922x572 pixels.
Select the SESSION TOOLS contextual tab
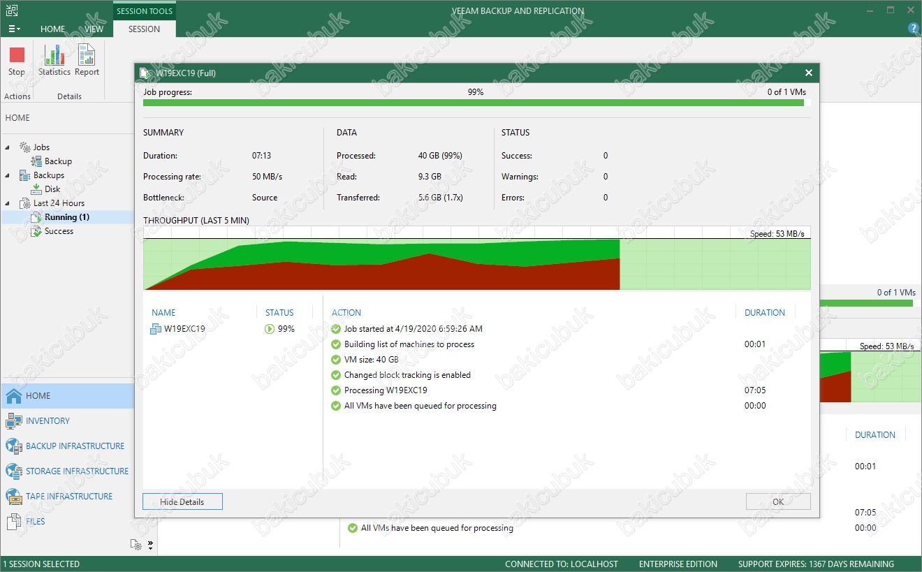click(145, 11)
